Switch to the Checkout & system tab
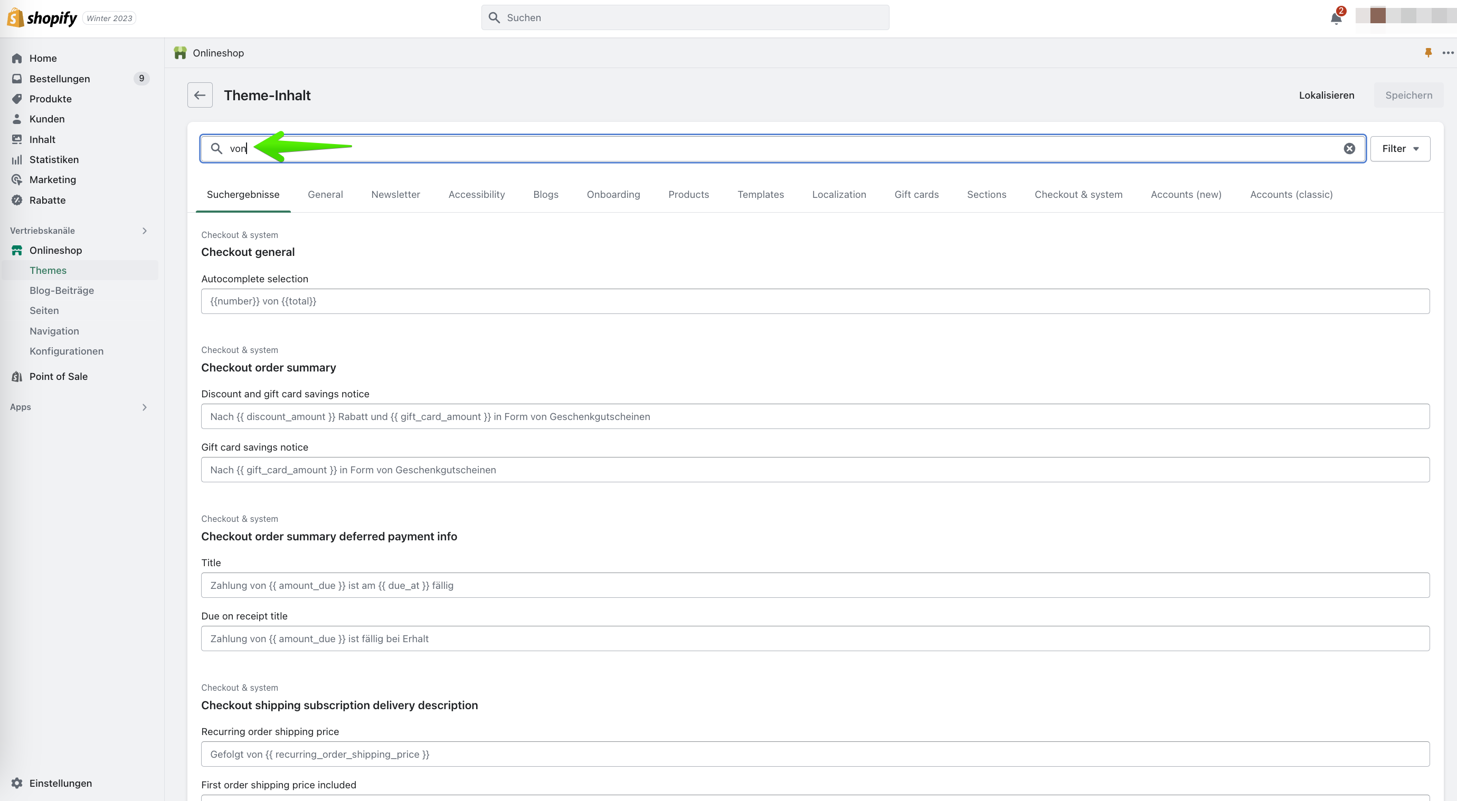Image resolution: width=1457 pixels, height=801 pixels. [x=1078, y=195]
